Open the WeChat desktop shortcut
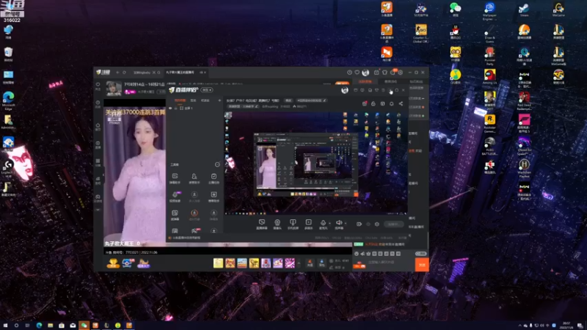Image resolution: width=587 pixels, height=330 pixels. [455, 10]
